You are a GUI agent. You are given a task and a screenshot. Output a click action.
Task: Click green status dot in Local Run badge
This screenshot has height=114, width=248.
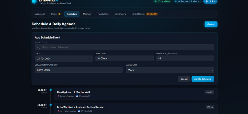[156, 1]
